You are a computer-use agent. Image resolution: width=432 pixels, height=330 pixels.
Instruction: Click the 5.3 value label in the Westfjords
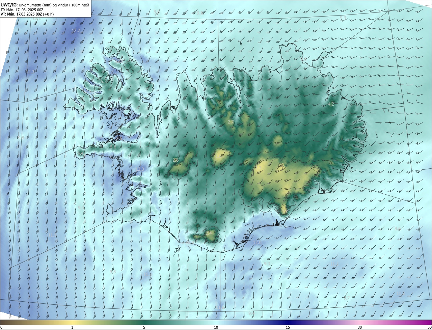103,82
